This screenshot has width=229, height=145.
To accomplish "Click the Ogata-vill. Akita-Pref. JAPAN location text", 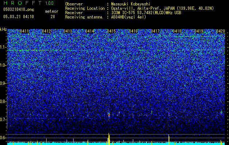I will (x=162, y=8).
